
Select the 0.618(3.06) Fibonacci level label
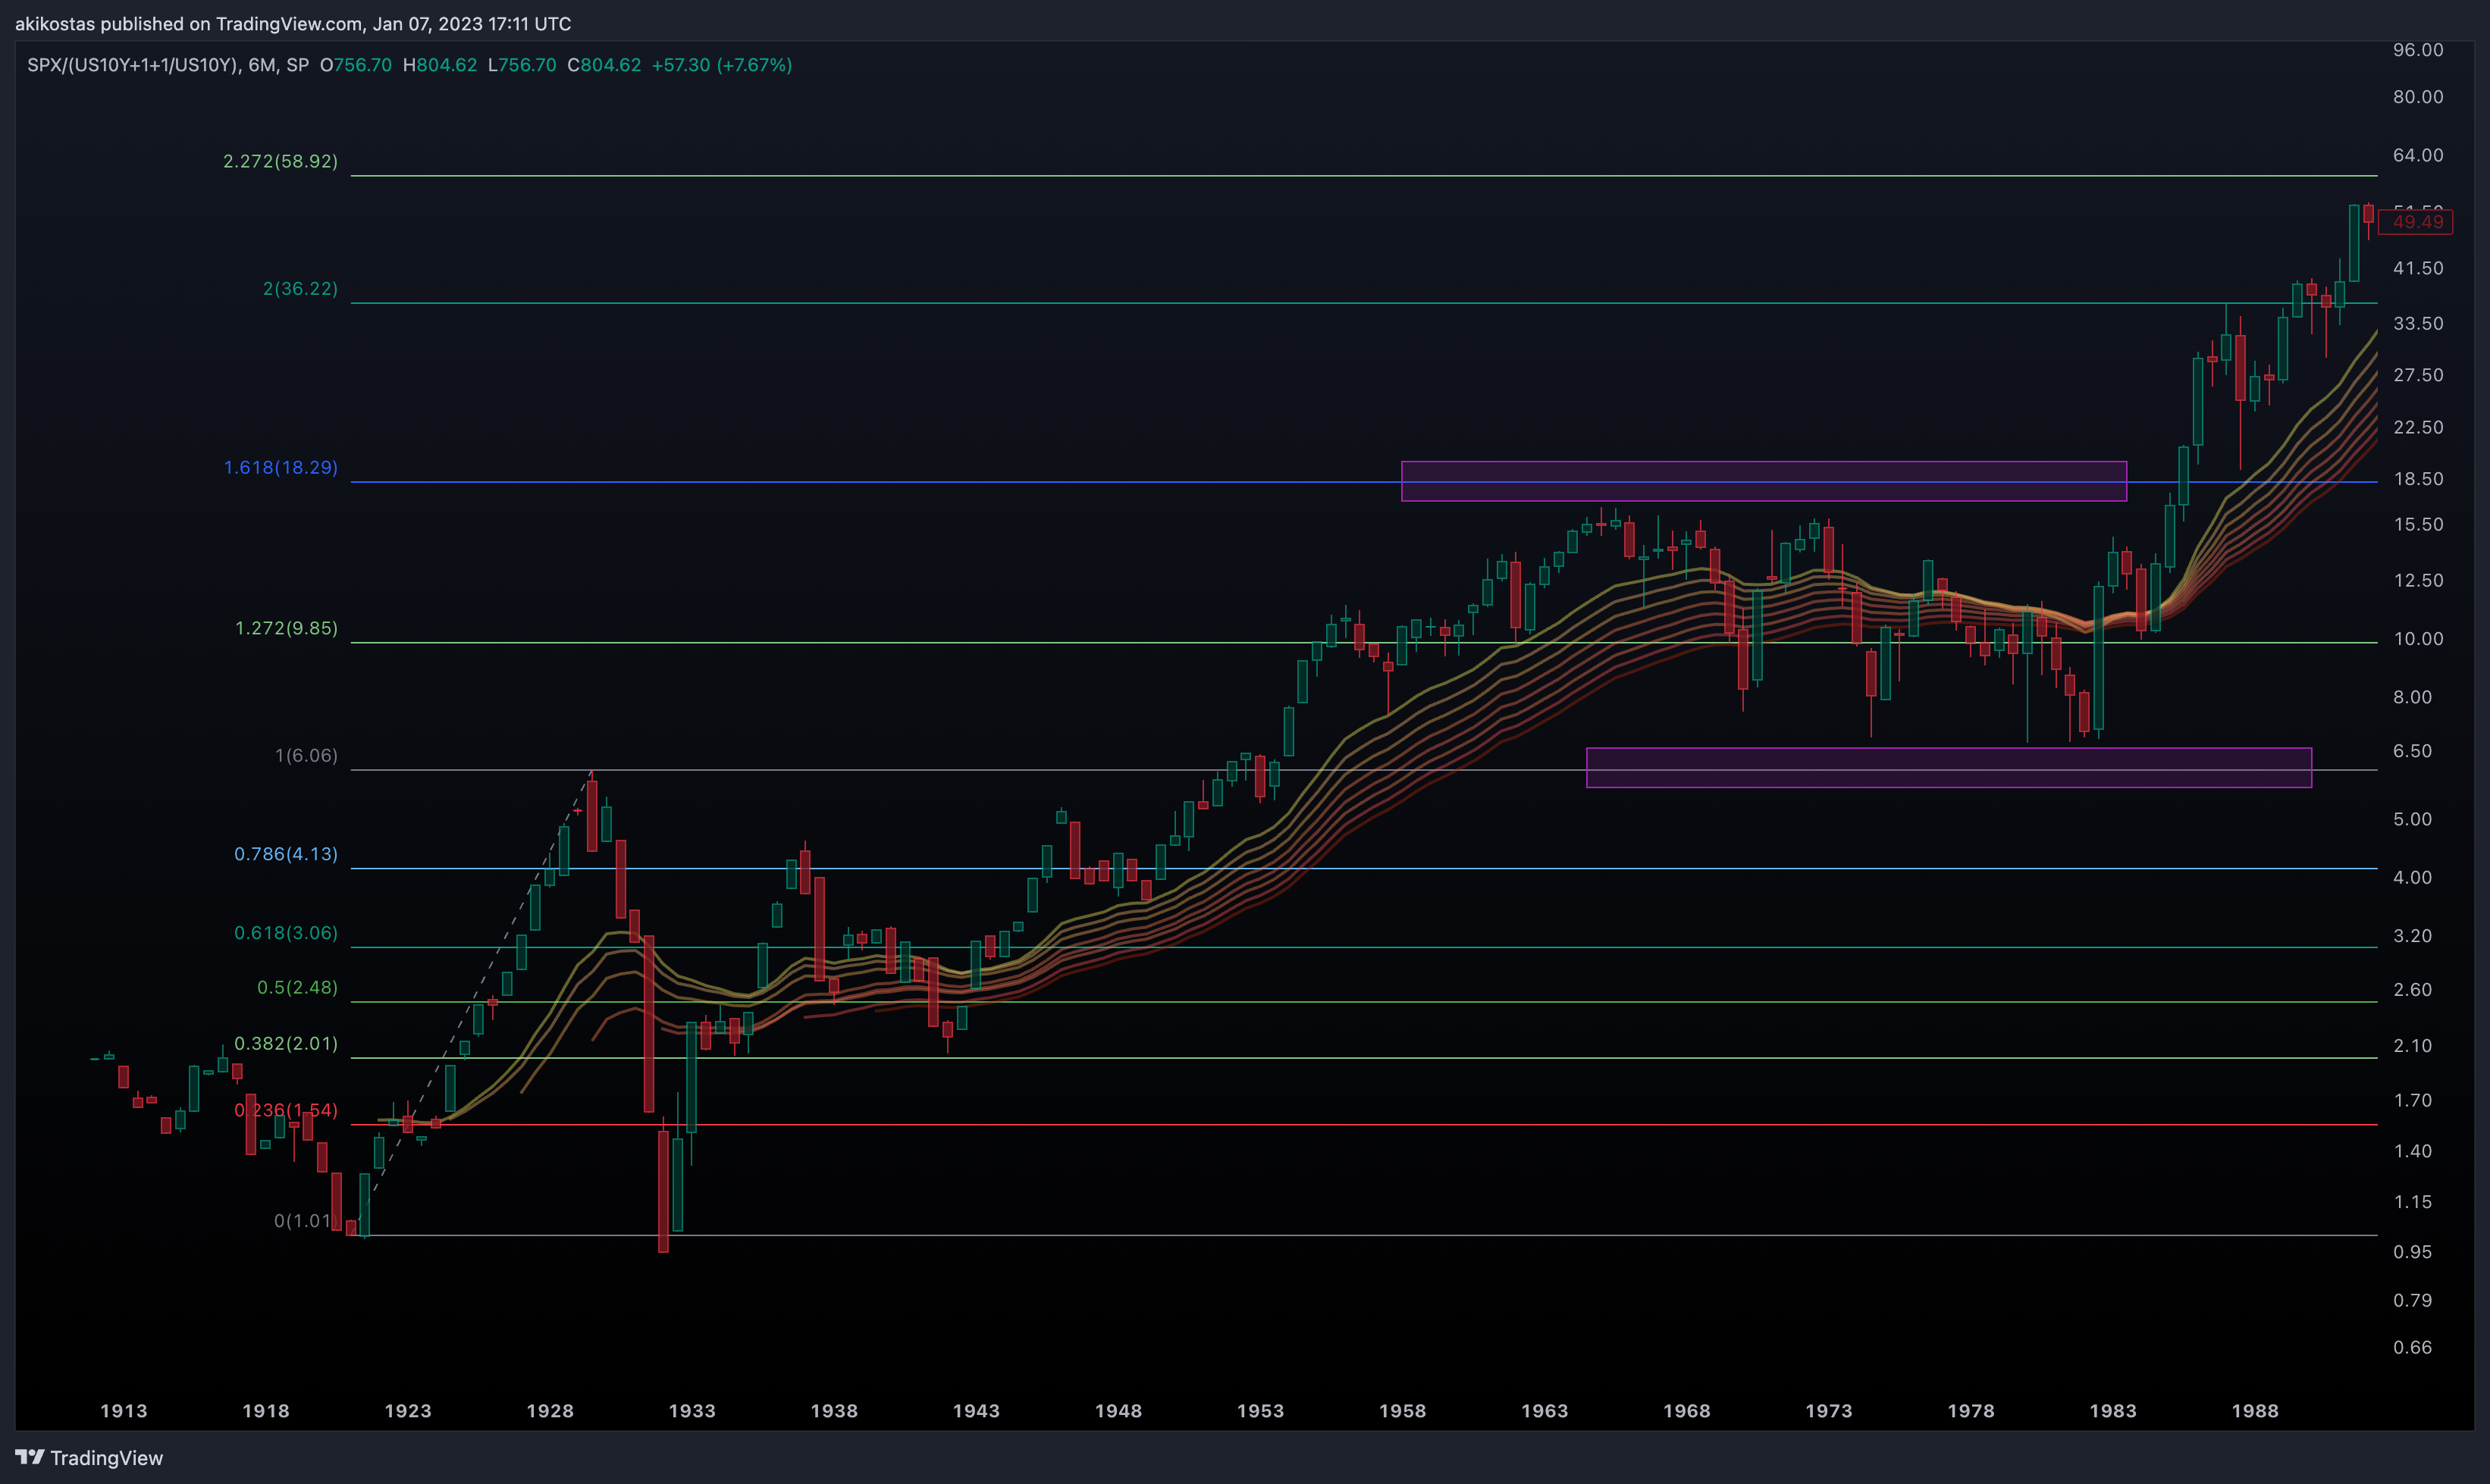point(286,933)
